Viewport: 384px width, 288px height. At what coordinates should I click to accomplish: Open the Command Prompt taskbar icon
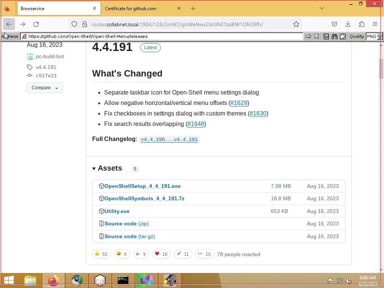tap(123, 280)
